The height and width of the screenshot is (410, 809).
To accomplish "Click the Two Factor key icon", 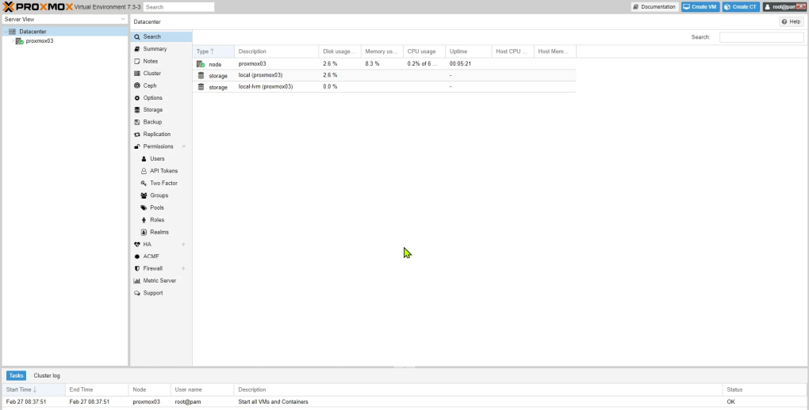I will pyautogui.click(x=144, y=184).
